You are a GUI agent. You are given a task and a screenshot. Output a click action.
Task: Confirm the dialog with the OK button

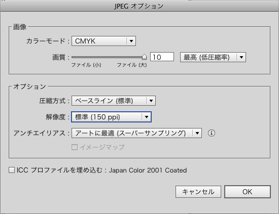click(x=248, y=192)
